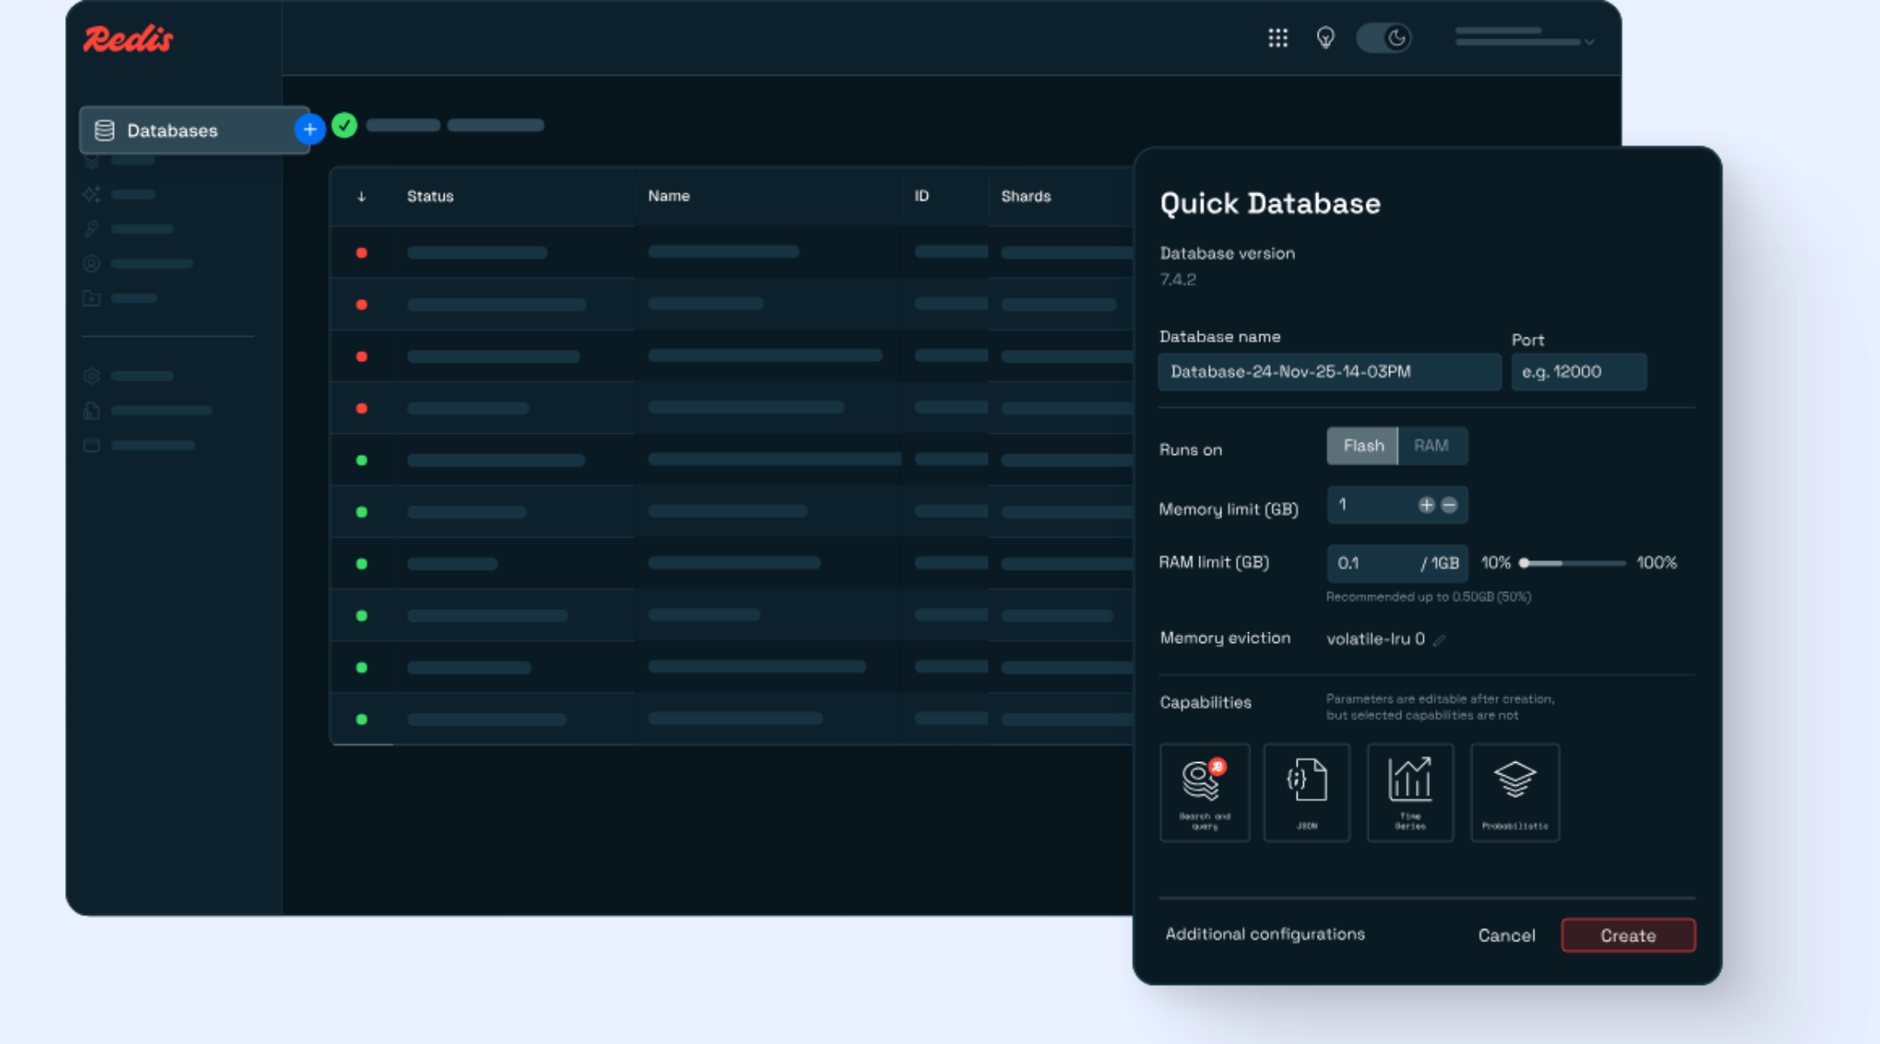Screen dimensions: 1880x1044
Task: Click the Database name input field
Action: click(1329, 371)
